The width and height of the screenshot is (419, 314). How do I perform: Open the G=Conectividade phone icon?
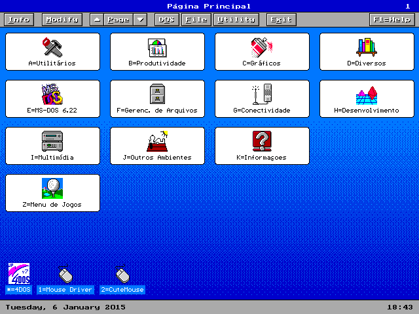262,94
